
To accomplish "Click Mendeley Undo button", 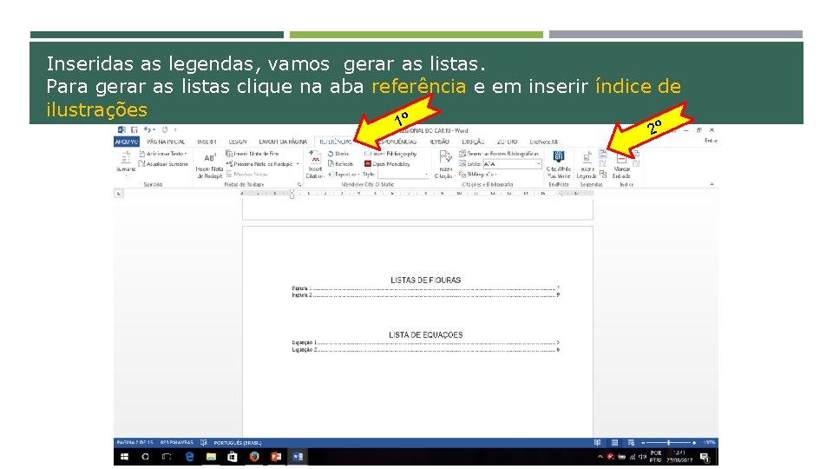I will tap(338, 154).
